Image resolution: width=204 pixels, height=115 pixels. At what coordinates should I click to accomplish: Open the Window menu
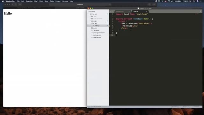click(65, 1)
